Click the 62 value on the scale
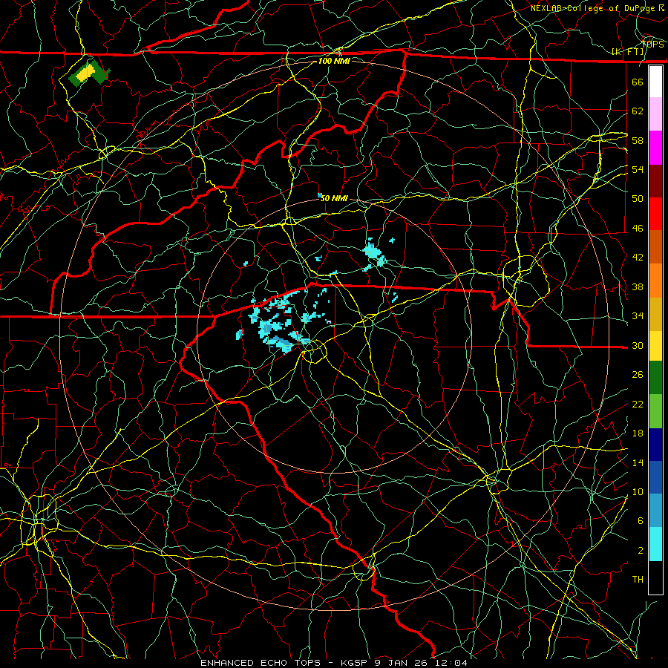668x668 pixels. point(638,111)
